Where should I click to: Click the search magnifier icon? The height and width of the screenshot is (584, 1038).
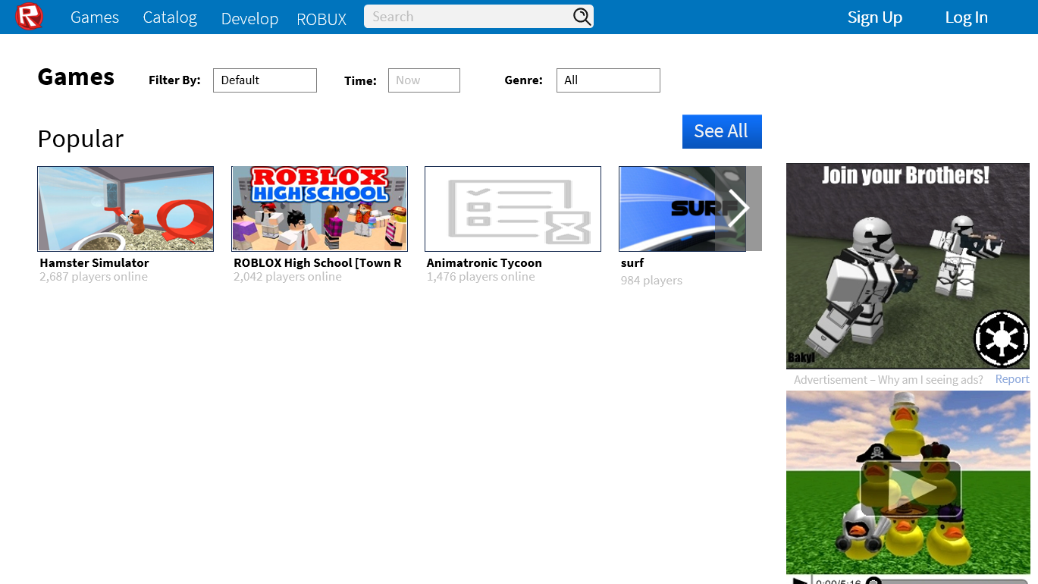tap(582, 17)
